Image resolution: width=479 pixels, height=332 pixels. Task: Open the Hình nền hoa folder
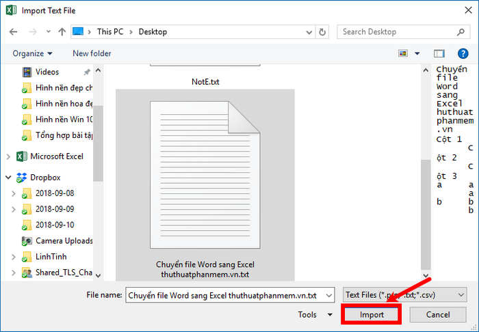click(x=57, y=104)
